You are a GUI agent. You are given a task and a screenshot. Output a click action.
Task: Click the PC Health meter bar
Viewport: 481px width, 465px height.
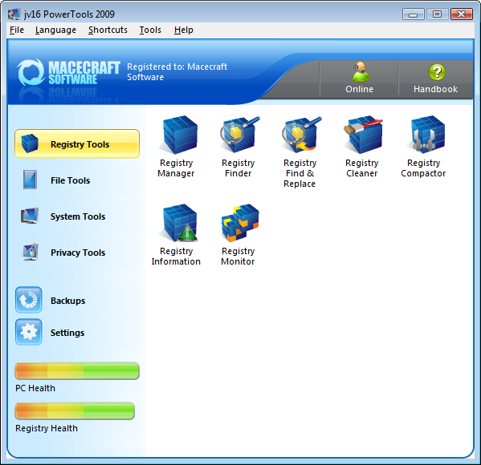[77, 370]
